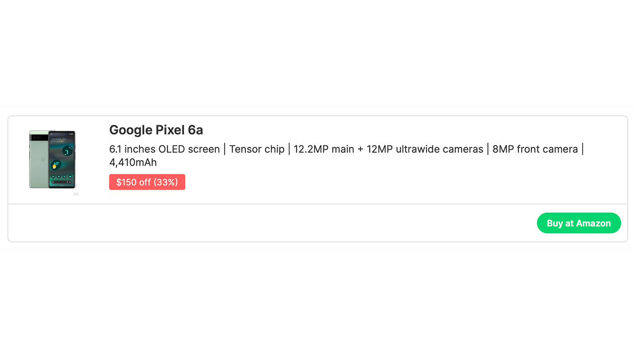Click the black camera bar on phone back
This screenshot has width=635, height=357.
tap(39, 137)
